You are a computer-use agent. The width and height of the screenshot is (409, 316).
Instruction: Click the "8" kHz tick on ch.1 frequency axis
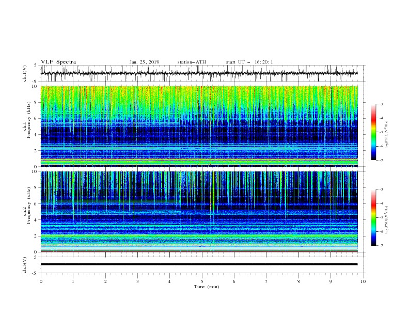36,102
